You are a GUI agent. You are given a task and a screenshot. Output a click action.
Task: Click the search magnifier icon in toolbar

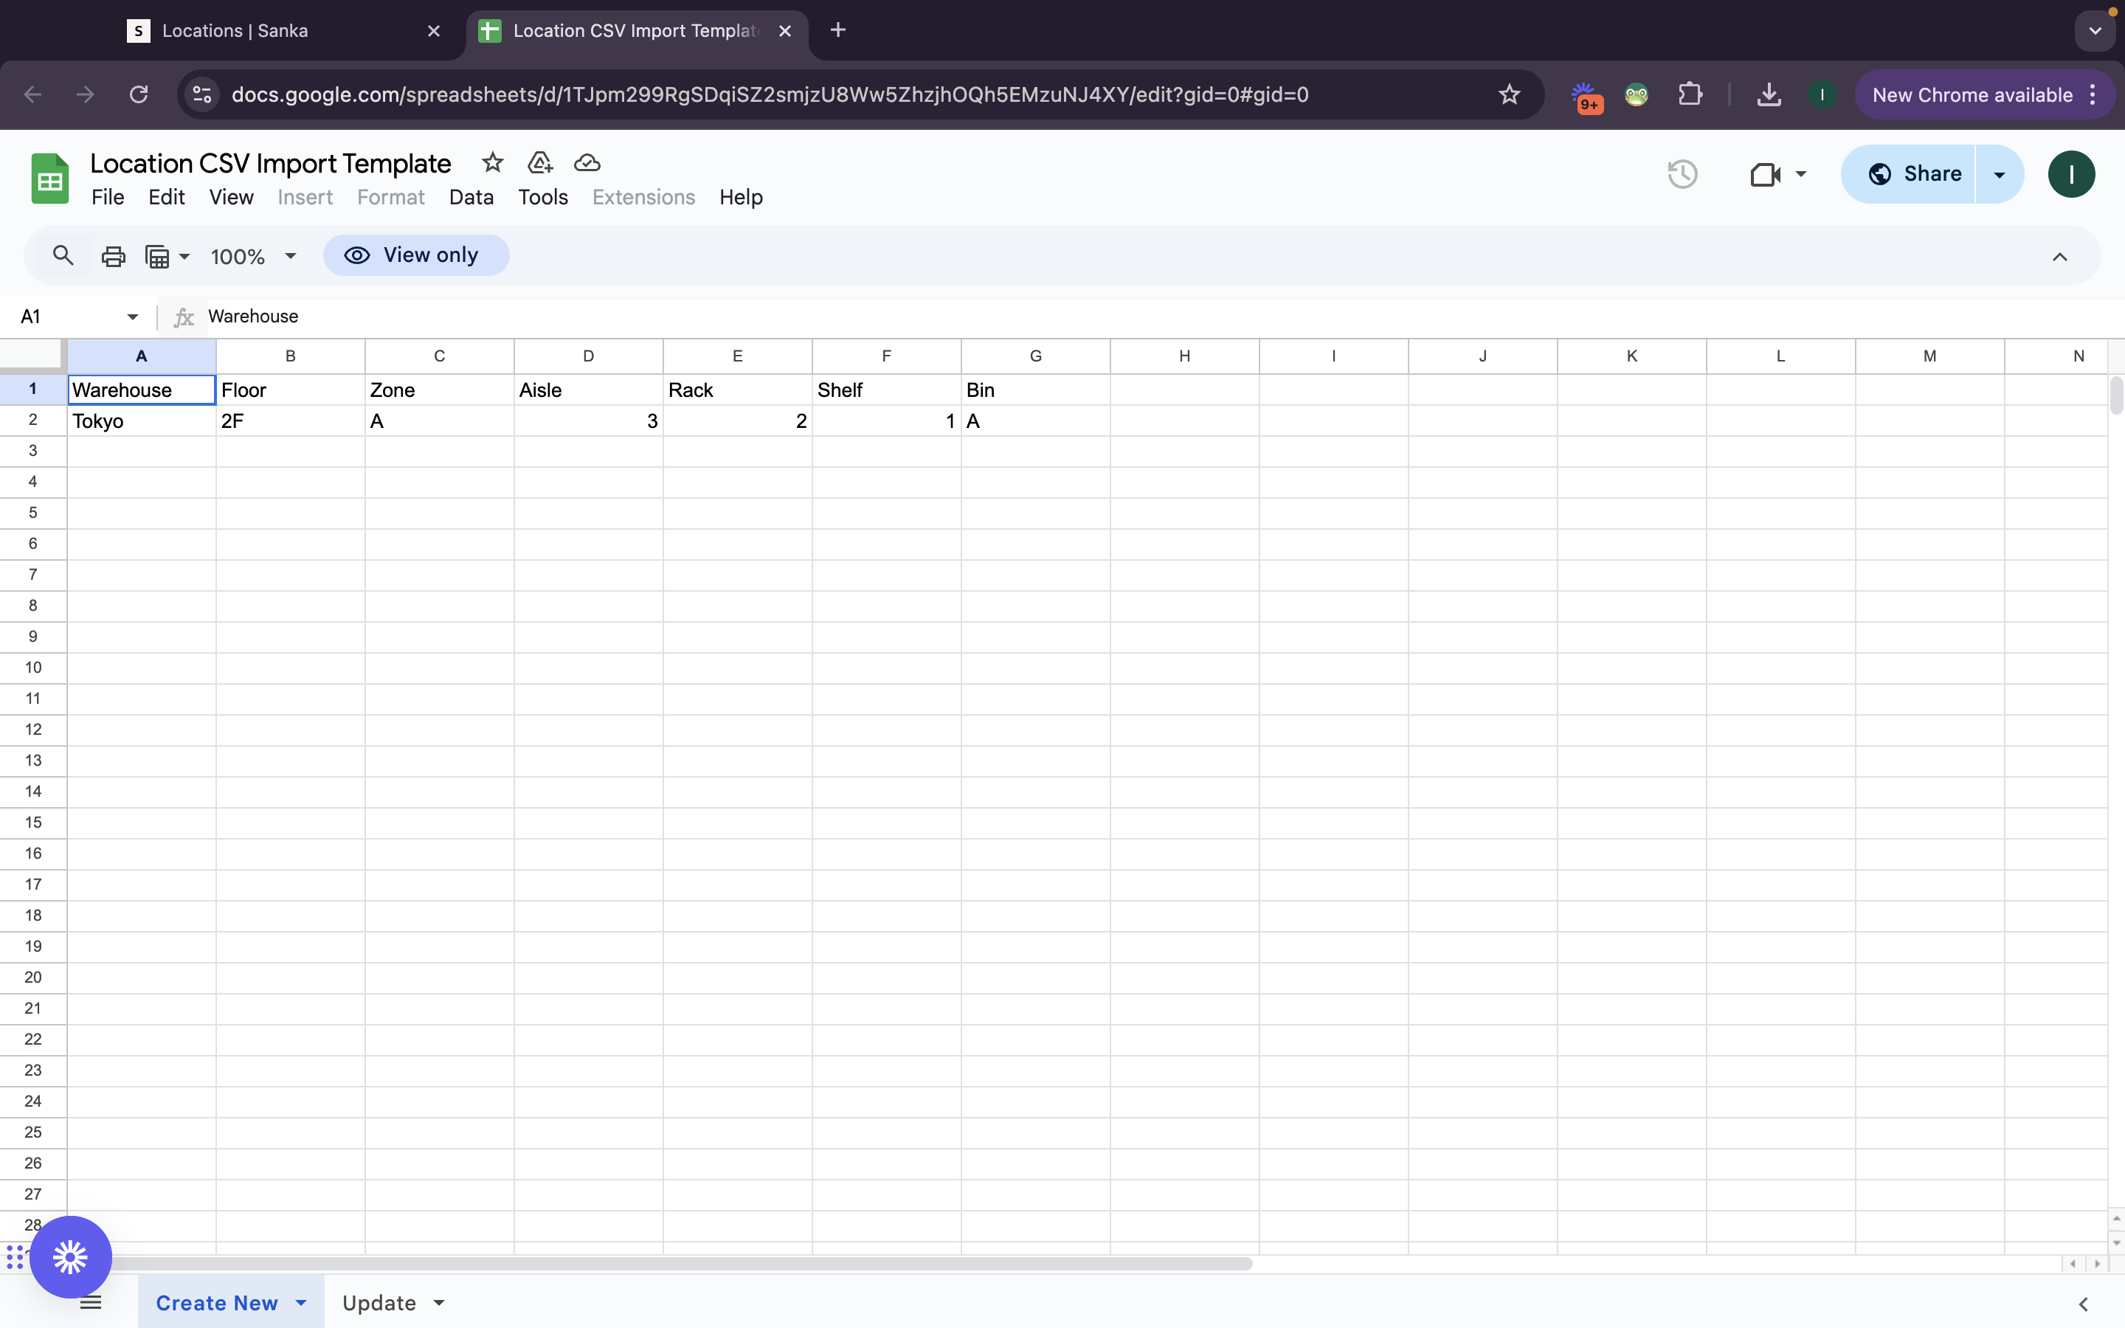62,255
